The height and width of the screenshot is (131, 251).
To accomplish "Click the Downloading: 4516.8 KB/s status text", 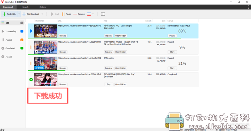I will tap(179, 26).
